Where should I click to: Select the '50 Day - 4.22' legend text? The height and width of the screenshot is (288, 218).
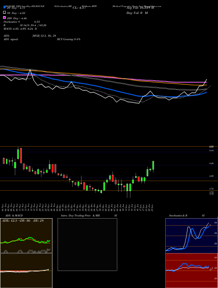[x=16, y=13]
